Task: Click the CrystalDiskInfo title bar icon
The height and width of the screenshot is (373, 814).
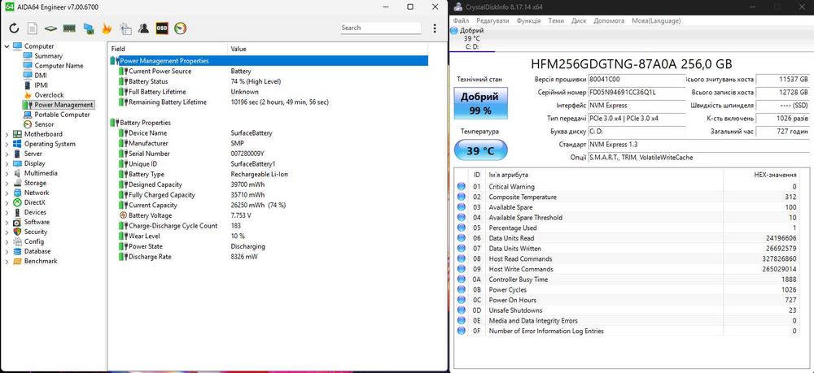Action: click(457, 7)
